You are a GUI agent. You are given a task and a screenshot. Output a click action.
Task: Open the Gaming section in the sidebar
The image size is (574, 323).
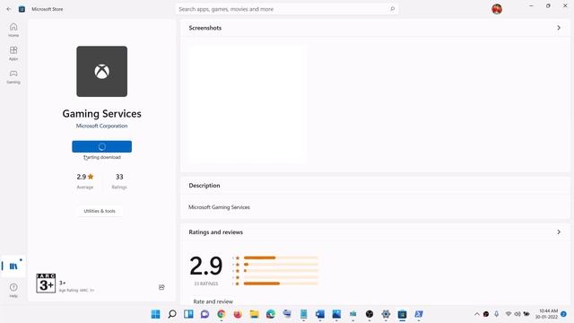pyautogui.click(x=13, y=76)
